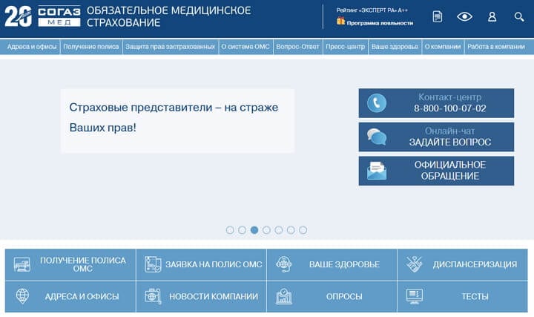Open the Защита прав застрахованных menu

click(170, 46)
